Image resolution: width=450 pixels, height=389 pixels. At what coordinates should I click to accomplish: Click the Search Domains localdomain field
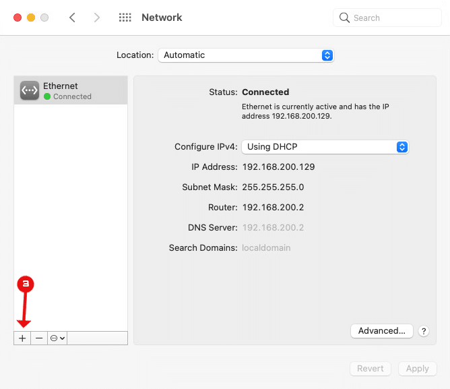click(266, 247)
